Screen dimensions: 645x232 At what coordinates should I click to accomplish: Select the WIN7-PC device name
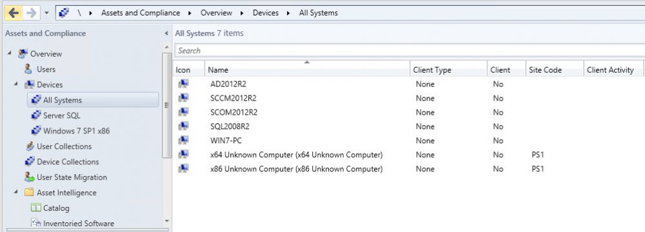click(x=226, y=140)
